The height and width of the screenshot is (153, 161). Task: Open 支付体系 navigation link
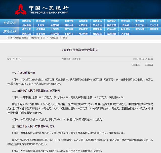(154, 21)
